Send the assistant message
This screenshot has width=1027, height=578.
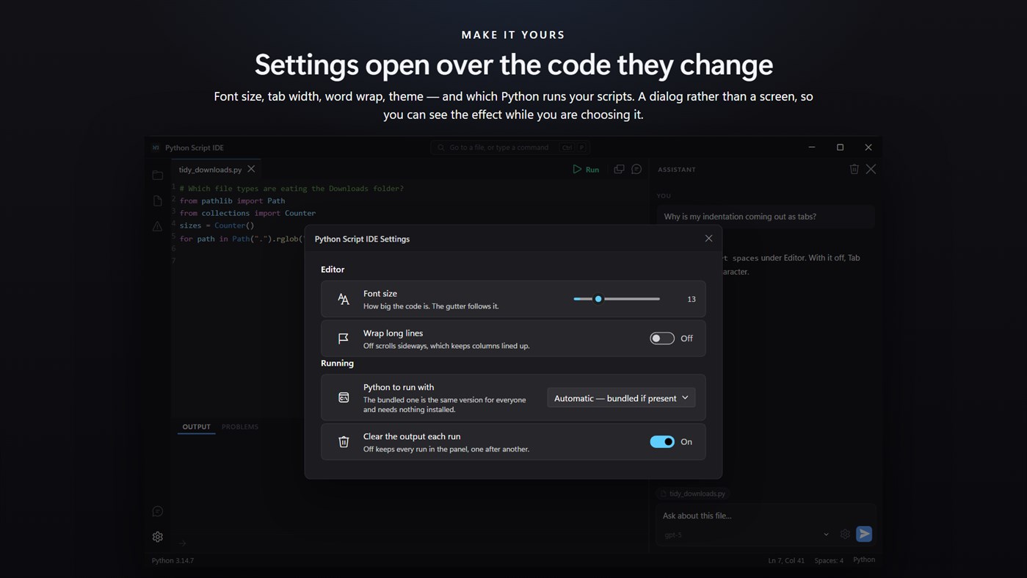(x=864, y=534)
